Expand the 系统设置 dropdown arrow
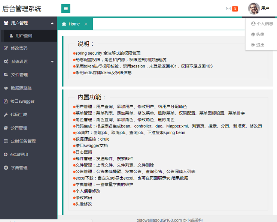Screen dimensions: 277x222 coord(52,61)
